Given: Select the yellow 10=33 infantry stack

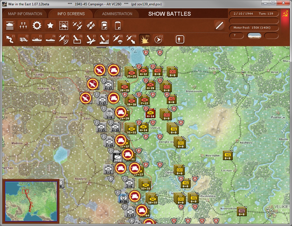Looking at the screenshot, I should [x=152, y=199].
